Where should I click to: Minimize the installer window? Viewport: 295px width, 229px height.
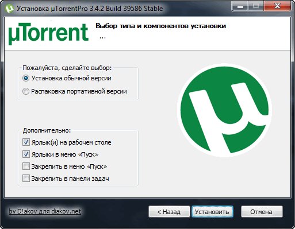click(x=240, y=7)
